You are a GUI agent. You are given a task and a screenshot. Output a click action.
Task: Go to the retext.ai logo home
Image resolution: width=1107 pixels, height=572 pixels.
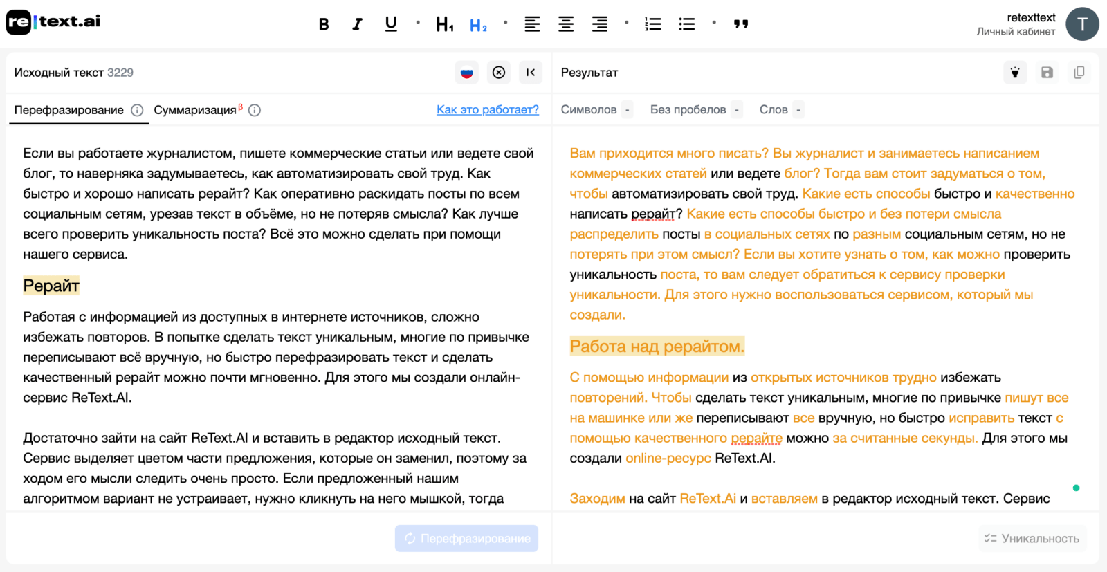pos(53,22)
